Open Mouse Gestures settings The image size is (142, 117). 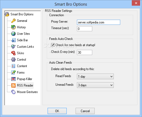[x=27, y=92]
